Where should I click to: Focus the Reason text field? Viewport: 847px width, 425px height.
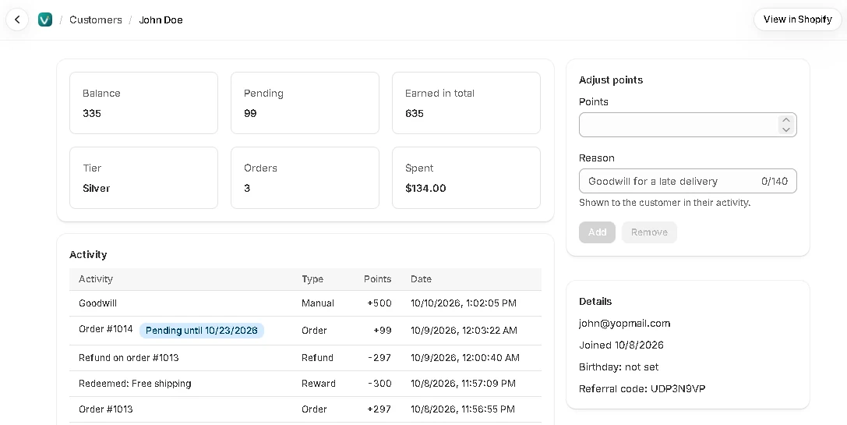(x=687, y=181)
